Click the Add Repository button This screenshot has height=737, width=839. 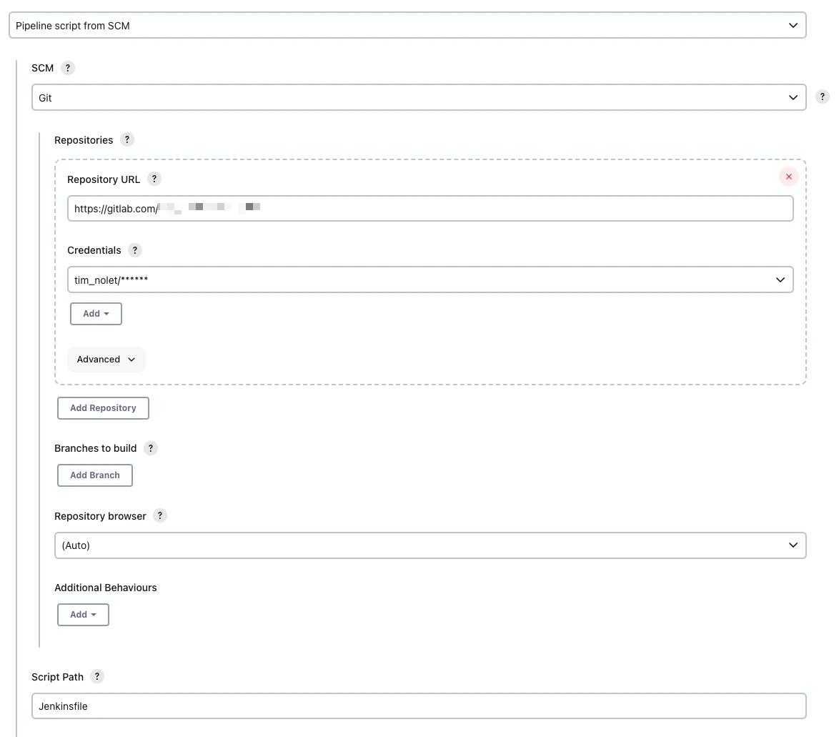point(102,407)
